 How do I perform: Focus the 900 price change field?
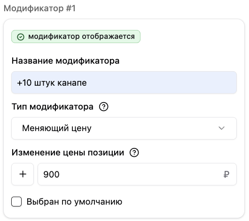[x=137, y=174]
